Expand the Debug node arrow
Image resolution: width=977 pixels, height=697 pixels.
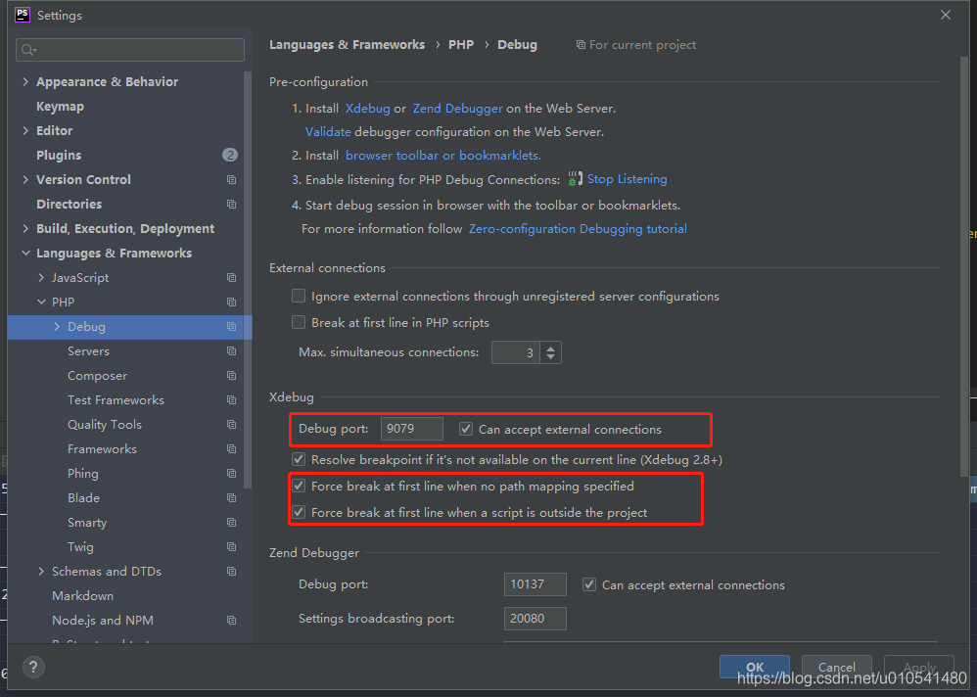pos(57,326)
